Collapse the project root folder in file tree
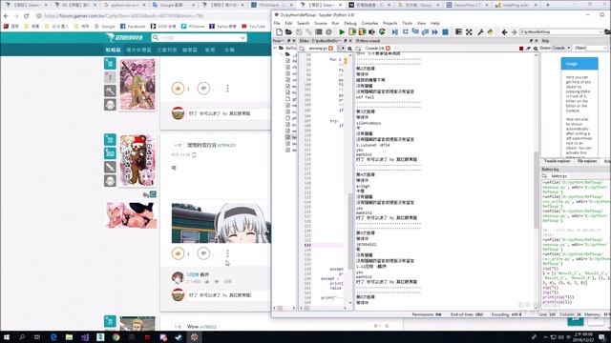 pyautogui.click(x=275, y=49)
